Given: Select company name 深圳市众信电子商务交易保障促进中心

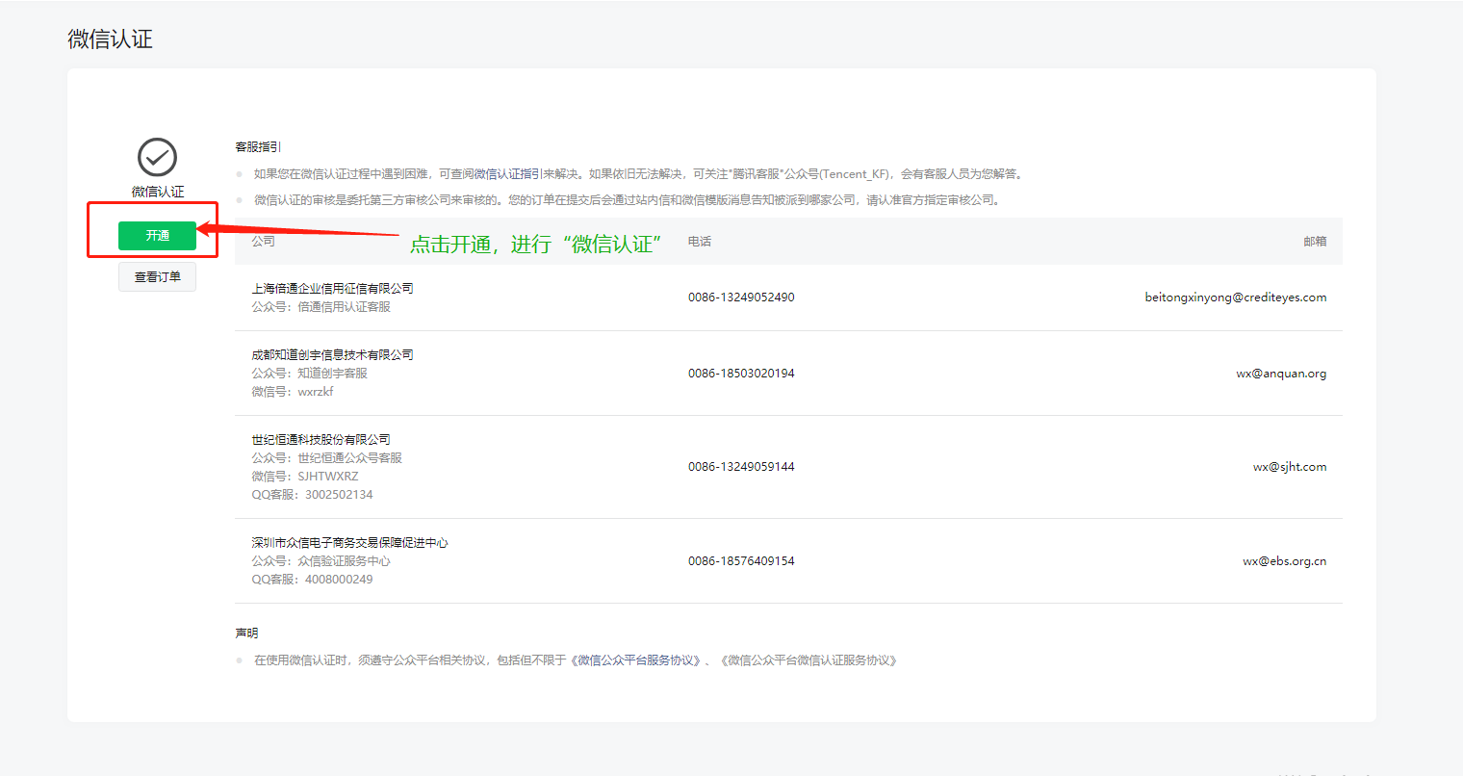Looking at the screenshot, I should (x=349, y=543).
